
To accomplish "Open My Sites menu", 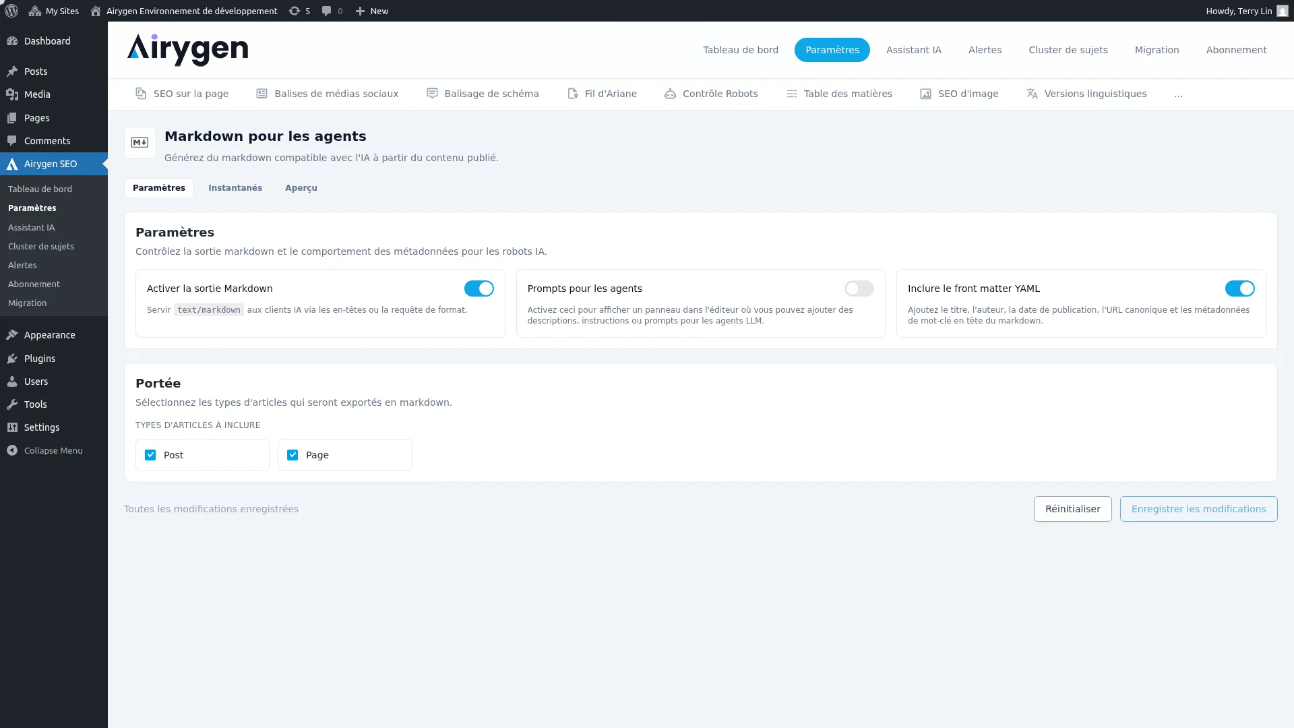I will [x=54, y=11].
